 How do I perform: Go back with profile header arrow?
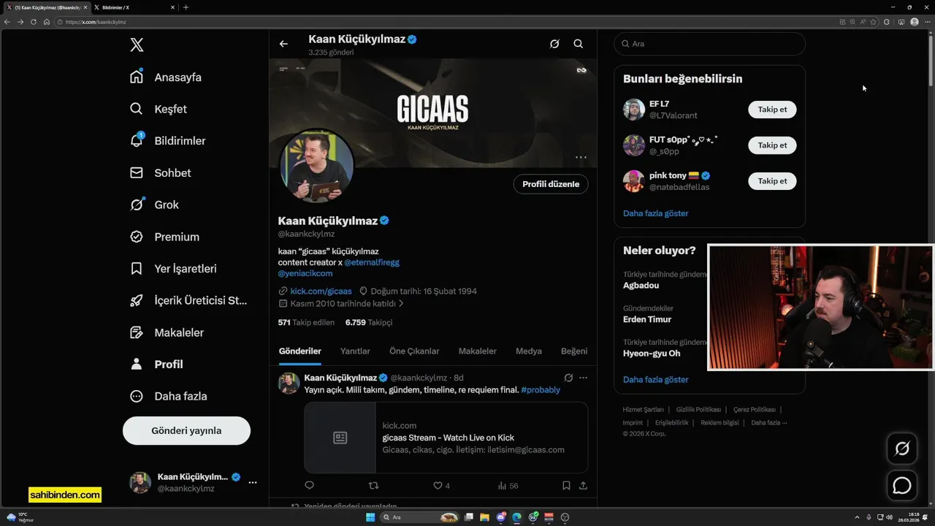(283, 44)
